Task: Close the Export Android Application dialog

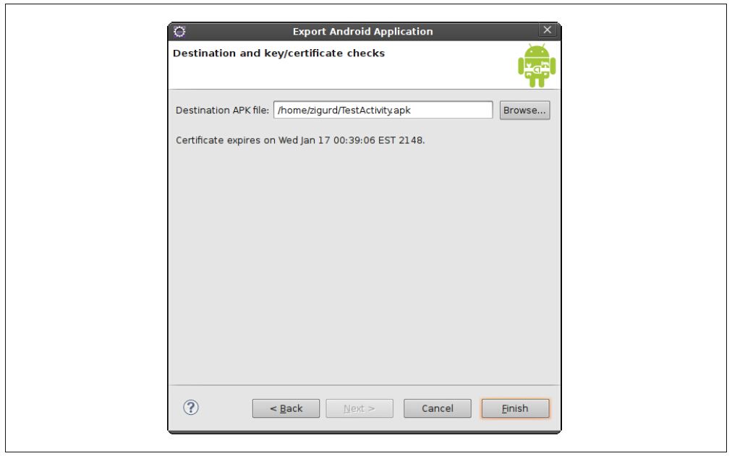Action: coord(547,30)
